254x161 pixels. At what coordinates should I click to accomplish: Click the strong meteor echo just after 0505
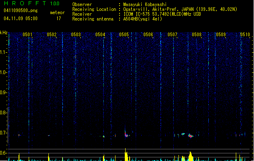pyautogui.click(x=126, y=134)
